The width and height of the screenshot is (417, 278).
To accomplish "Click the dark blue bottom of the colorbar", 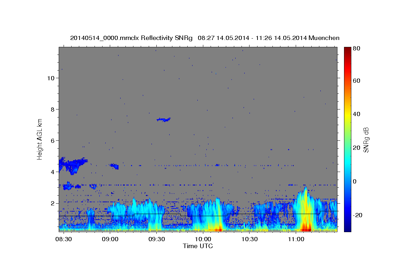I will 347,229.
